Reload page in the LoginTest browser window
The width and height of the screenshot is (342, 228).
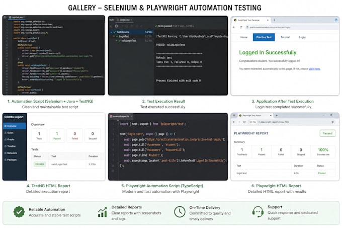(241, 27)
